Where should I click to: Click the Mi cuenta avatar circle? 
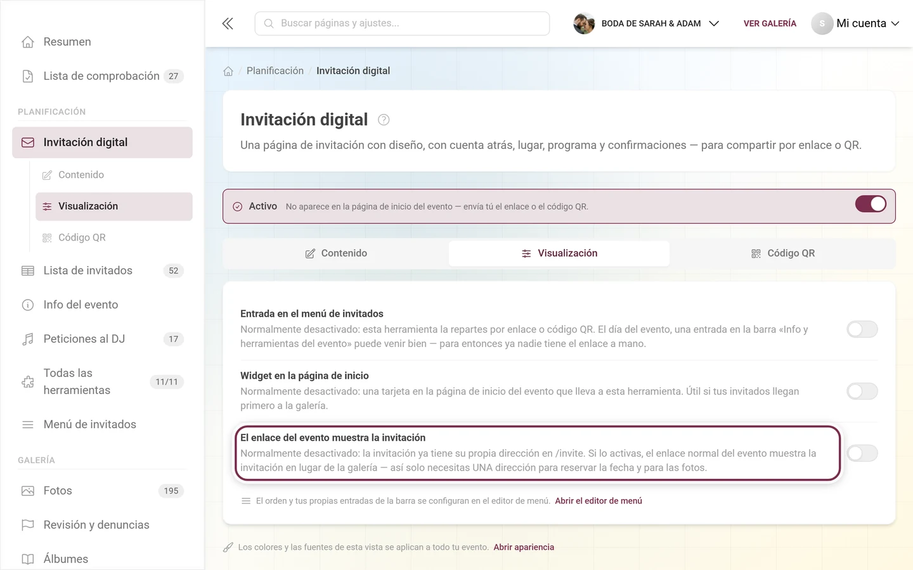coord(822,23)
